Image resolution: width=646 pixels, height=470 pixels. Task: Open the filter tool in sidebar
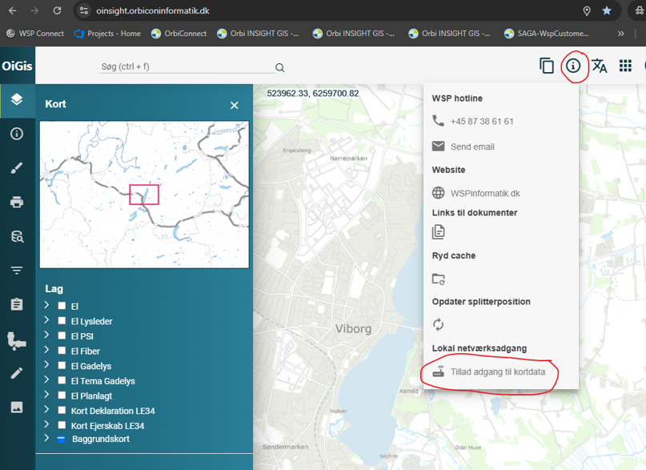[x=17, y=270]
